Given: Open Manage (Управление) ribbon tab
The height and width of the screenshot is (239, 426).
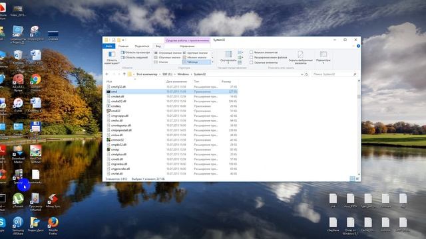Looking at the screenshot, I should [x=187, y=46].
